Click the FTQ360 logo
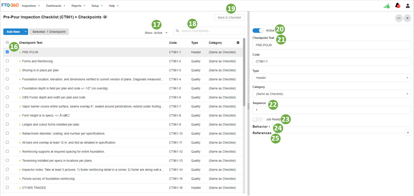Image resolution: width=414 pixels, height=196 pixels. [10, 5]
